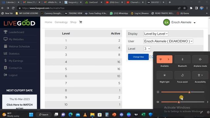Open My Websites in sidebar
Image resolution: width=210 pixels, height=118 pixels.
coord(16,39)
